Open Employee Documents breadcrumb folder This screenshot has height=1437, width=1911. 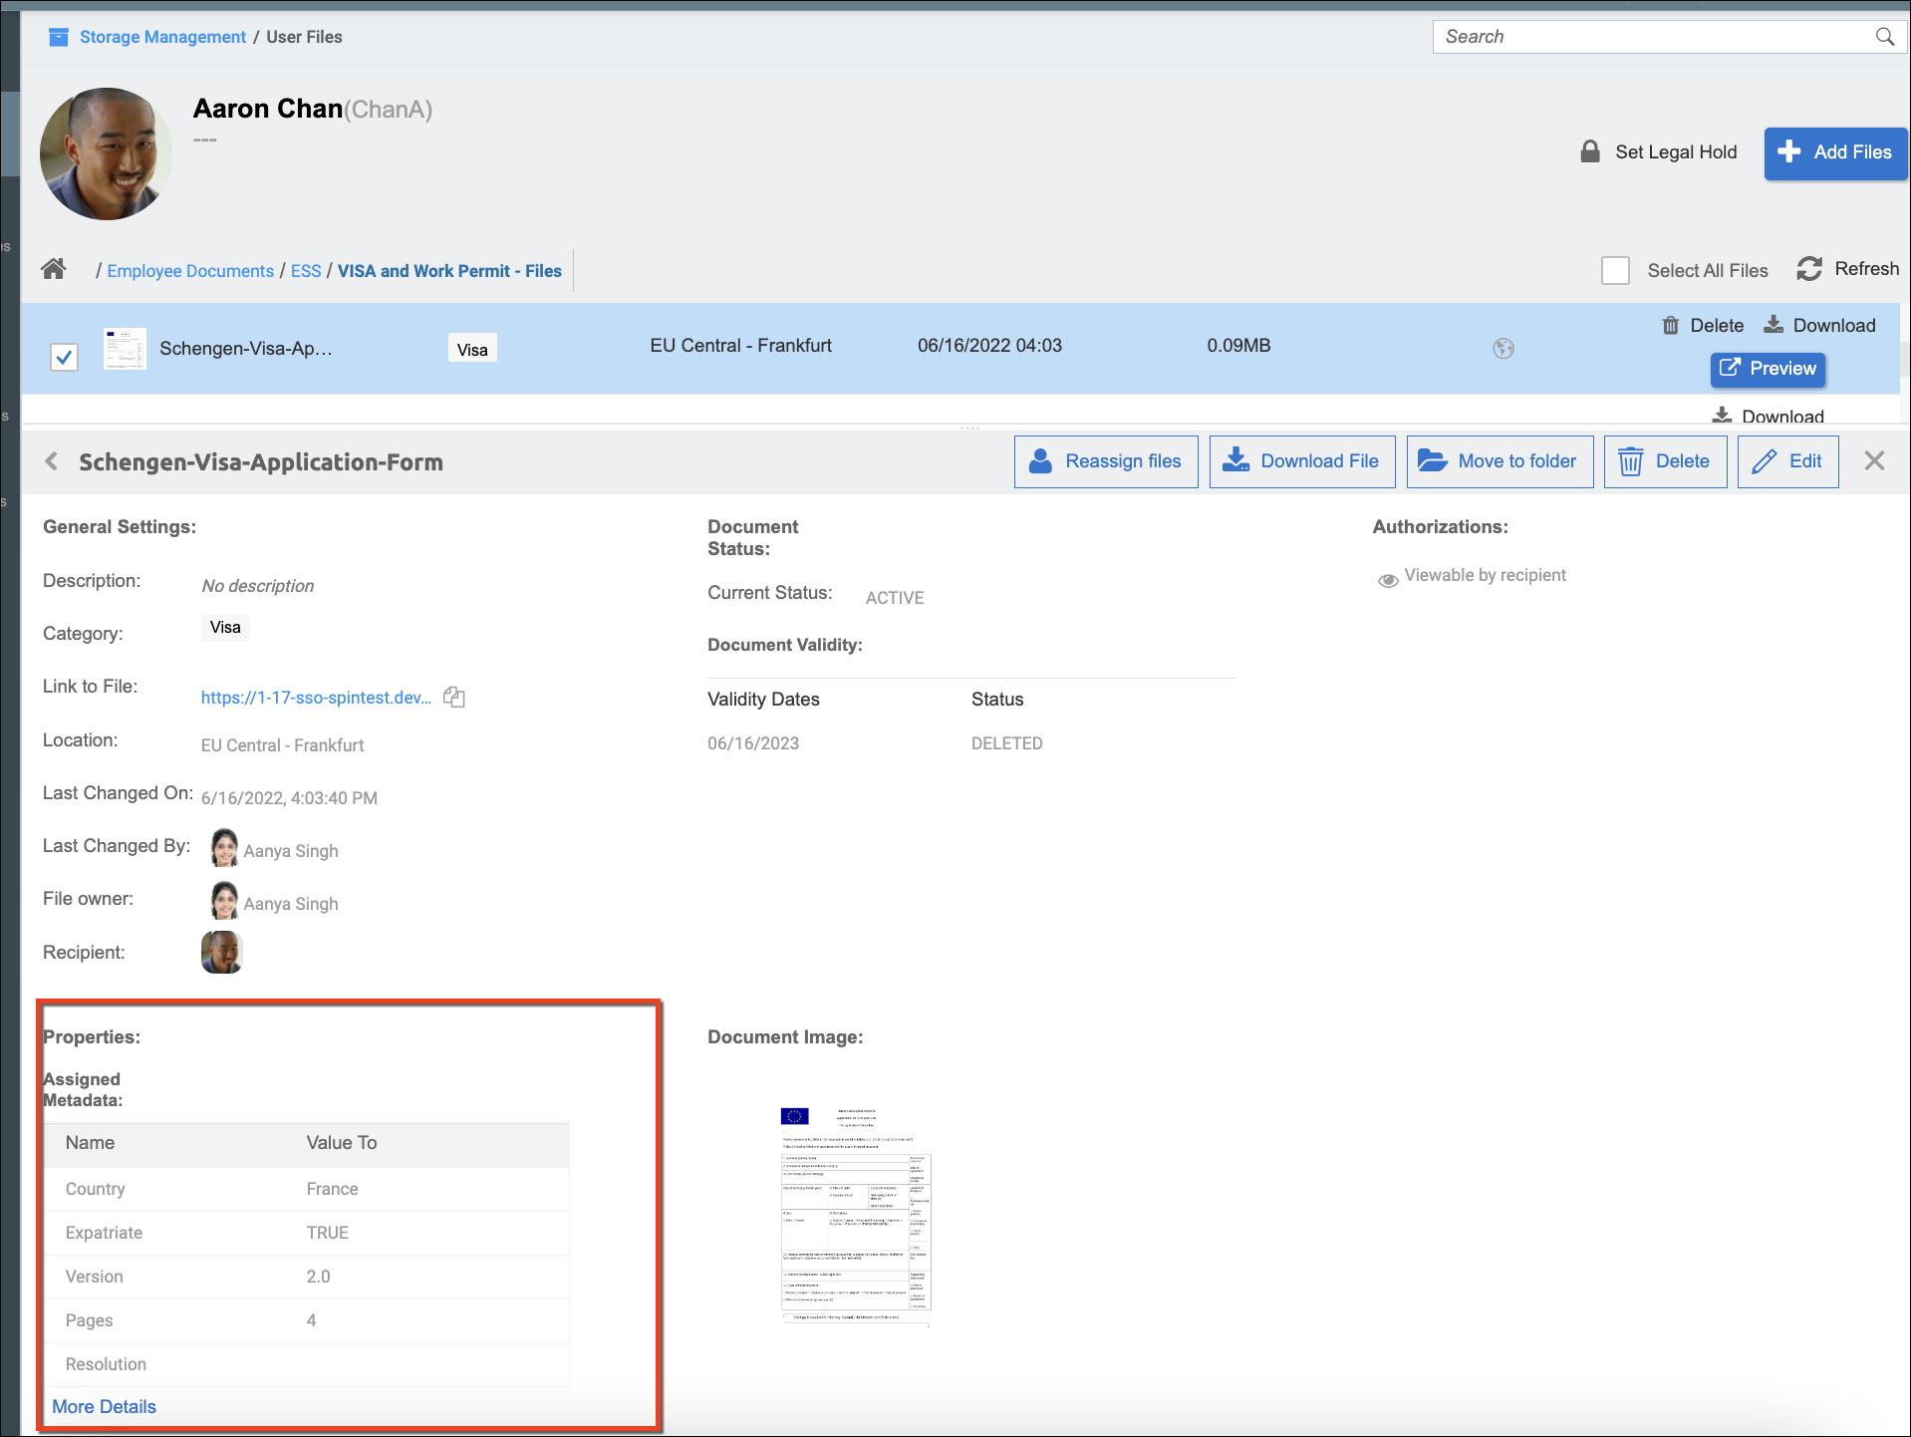click(x=190, y=271)
